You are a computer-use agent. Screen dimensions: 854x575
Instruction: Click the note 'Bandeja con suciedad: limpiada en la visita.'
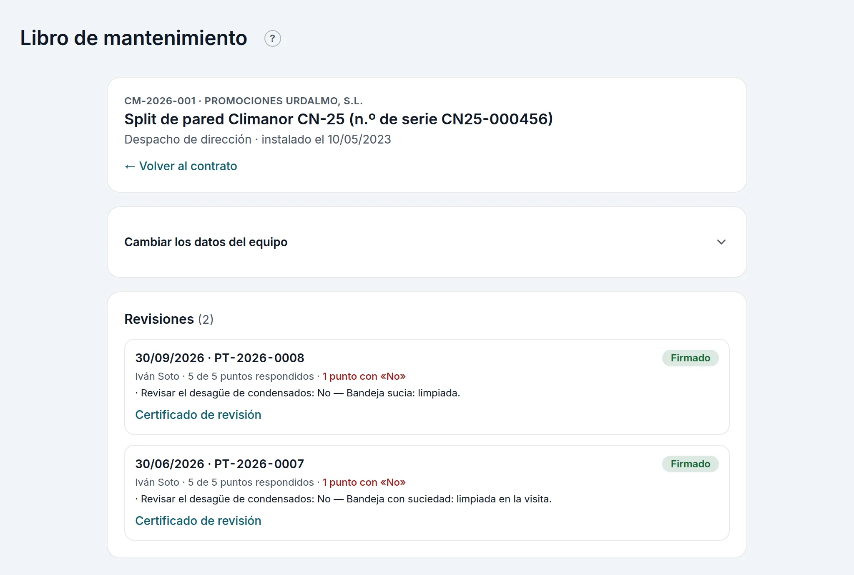[x=449, y=499]
